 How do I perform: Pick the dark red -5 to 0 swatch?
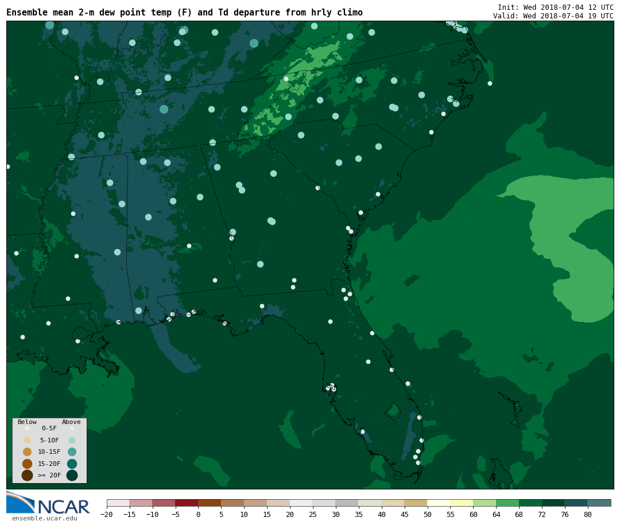(x=187, y=503)
